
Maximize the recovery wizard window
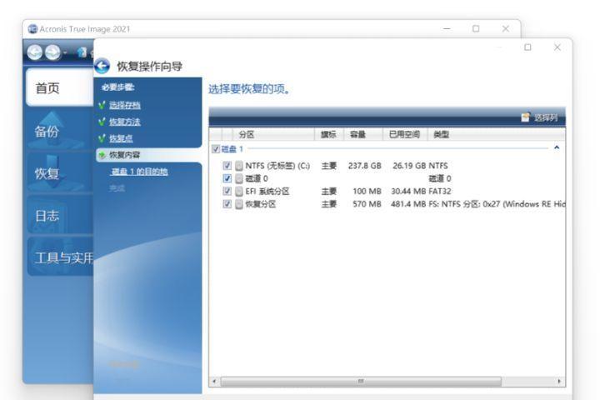(x=527, y=47)
